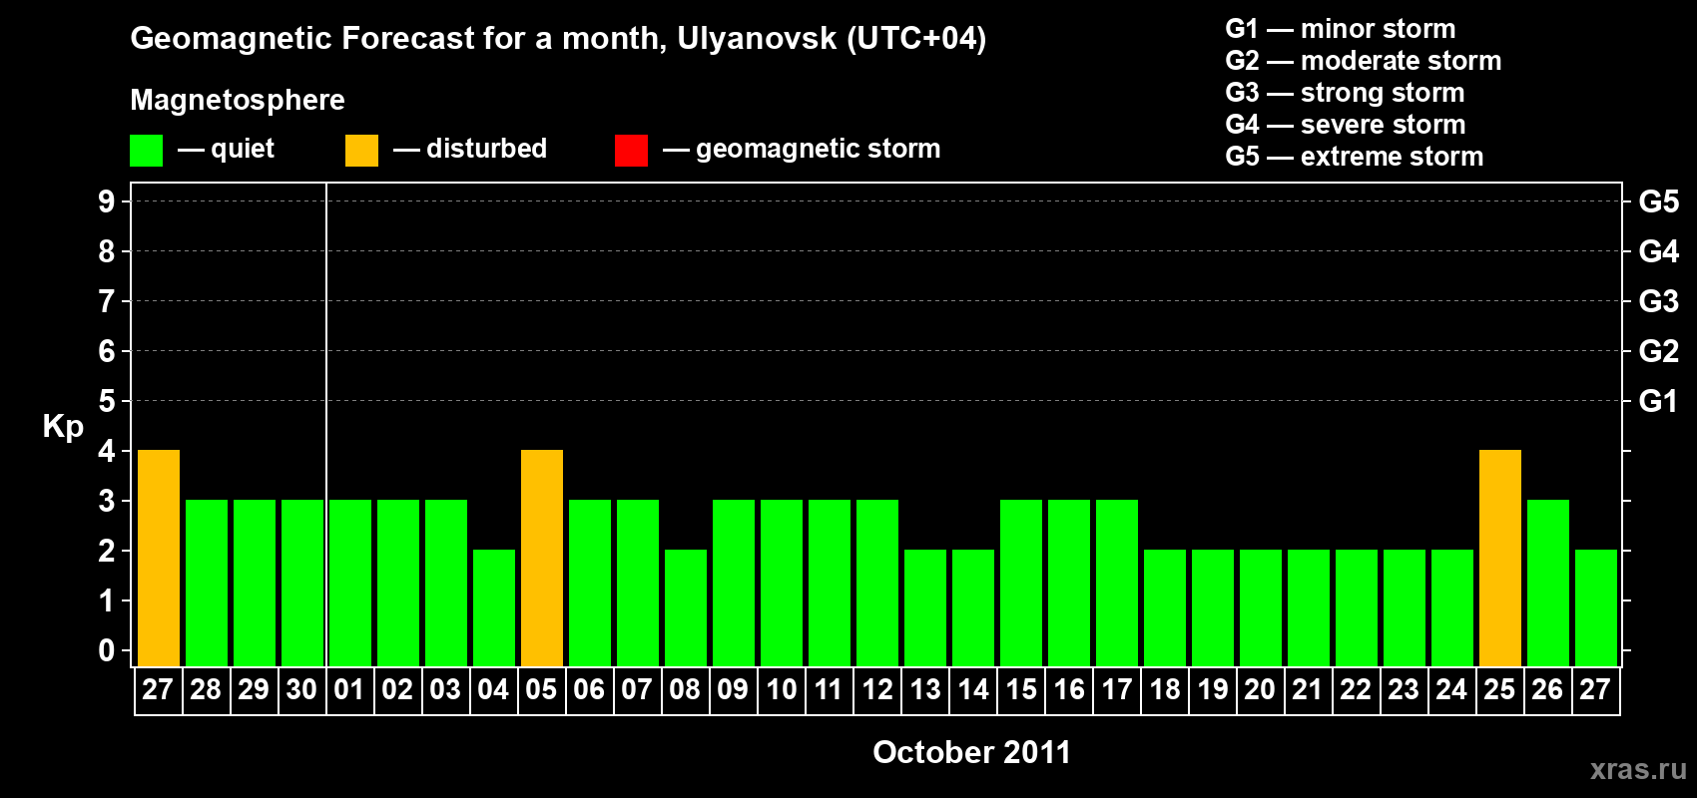Click the date label 15
Screen dimensions: 1697x798
(x=1020, y=690)
